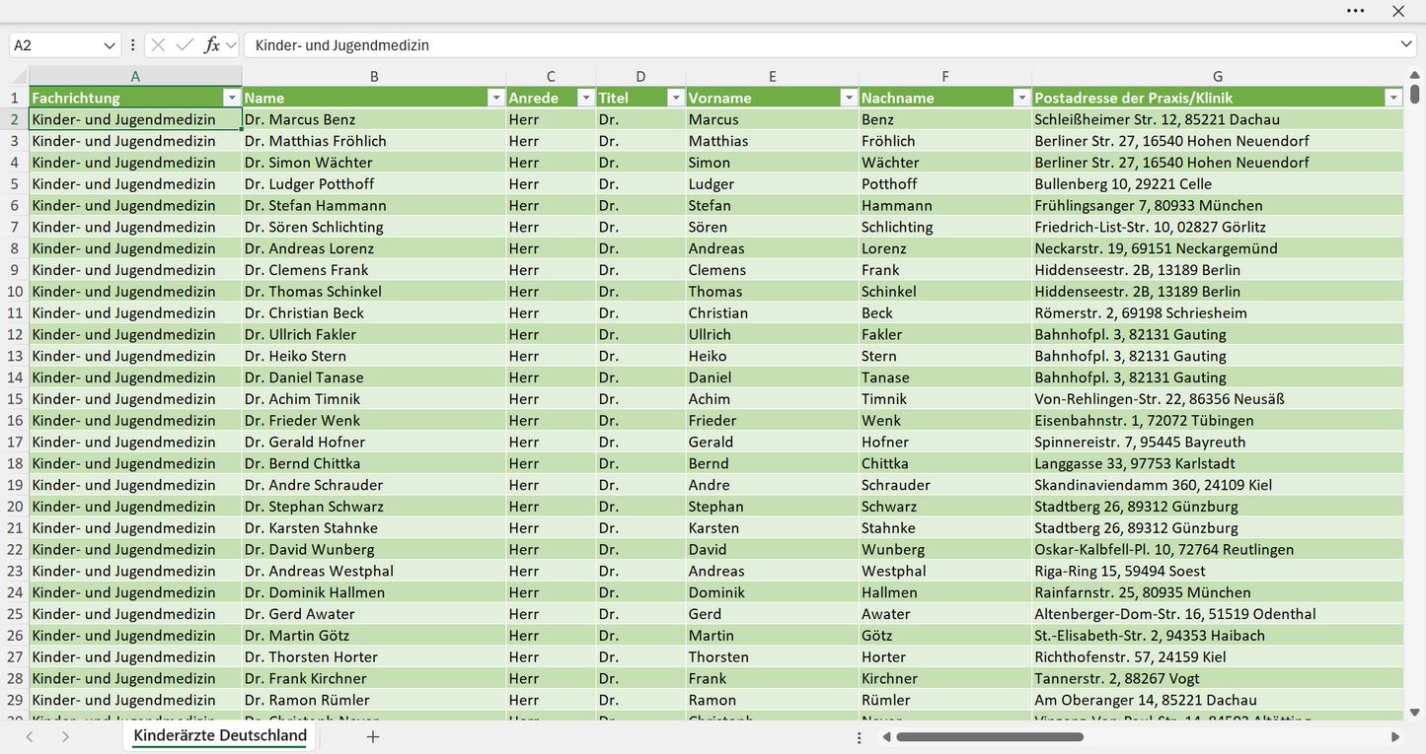Click the Nachname cell Westphal
The height and width of the screenshot is (754, 1426).
pyautogui.click(x=945, y=572)
